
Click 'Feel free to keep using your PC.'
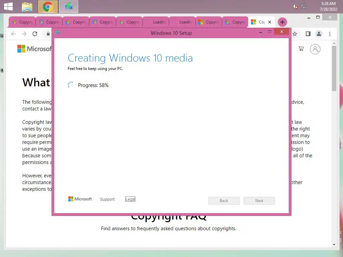[95, 69]
